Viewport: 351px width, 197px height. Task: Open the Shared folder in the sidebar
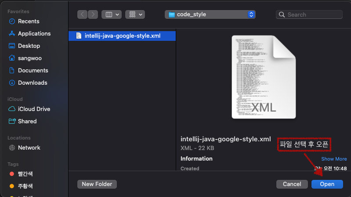point(27,121)
